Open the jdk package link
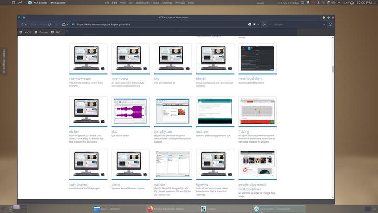Screen dimensions: 378x213 [x=156, y=79]
